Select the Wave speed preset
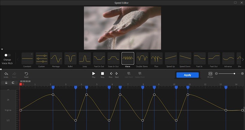This screenshot has height=130, width=245. click(x=128, y=58)
